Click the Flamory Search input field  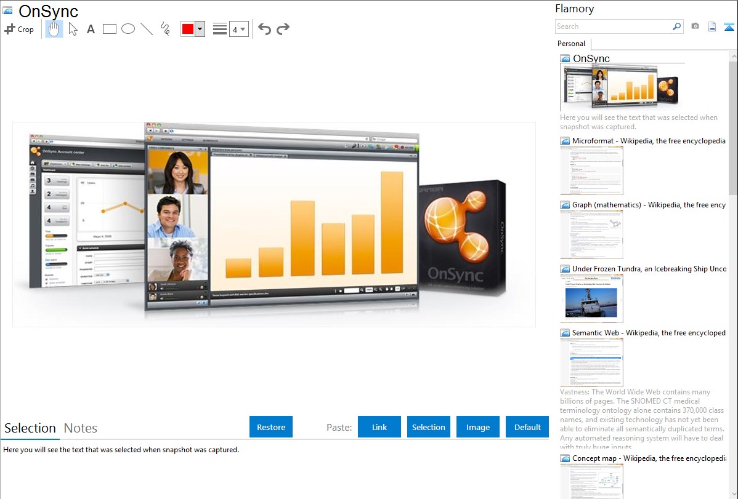coord(614,26)
